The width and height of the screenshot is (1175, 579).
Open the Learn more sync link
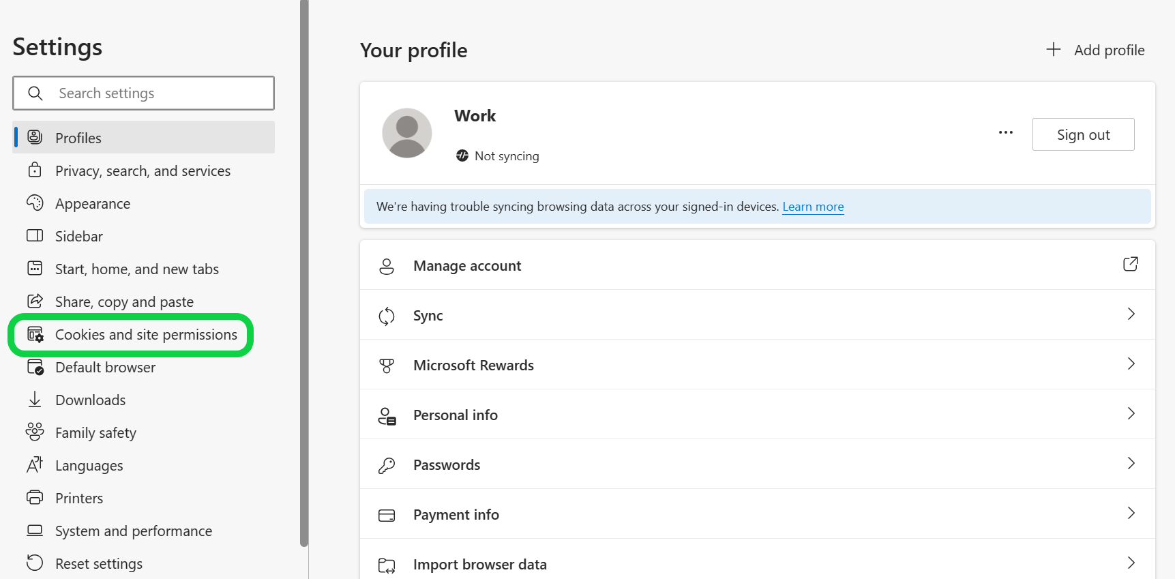(x=813, y=207)
